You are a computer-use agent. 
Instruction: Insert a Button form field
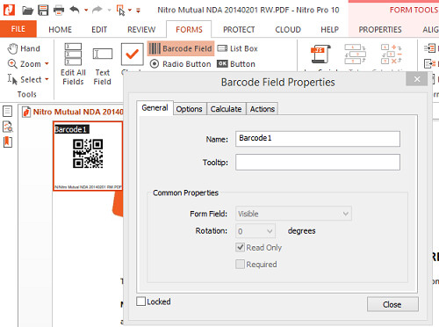point(236,64)
